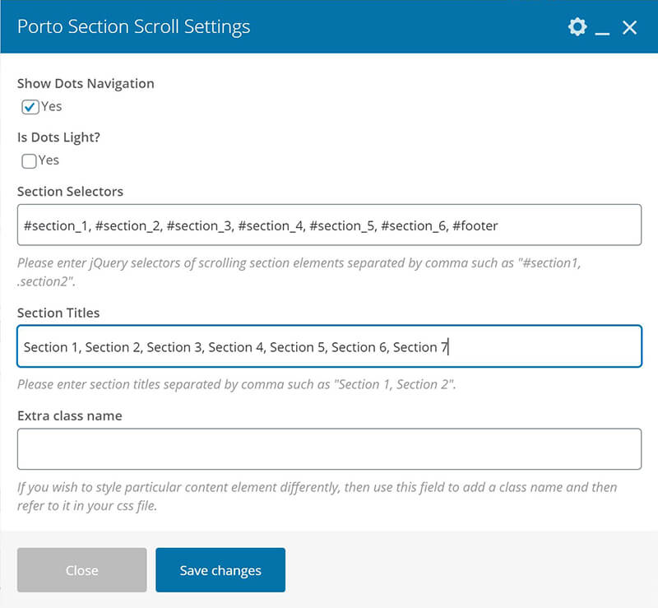Image resolution: width=658 pixels, height=608 pixels.
Task: Focus the Section Selectors input field
Action: pos(329,225)
